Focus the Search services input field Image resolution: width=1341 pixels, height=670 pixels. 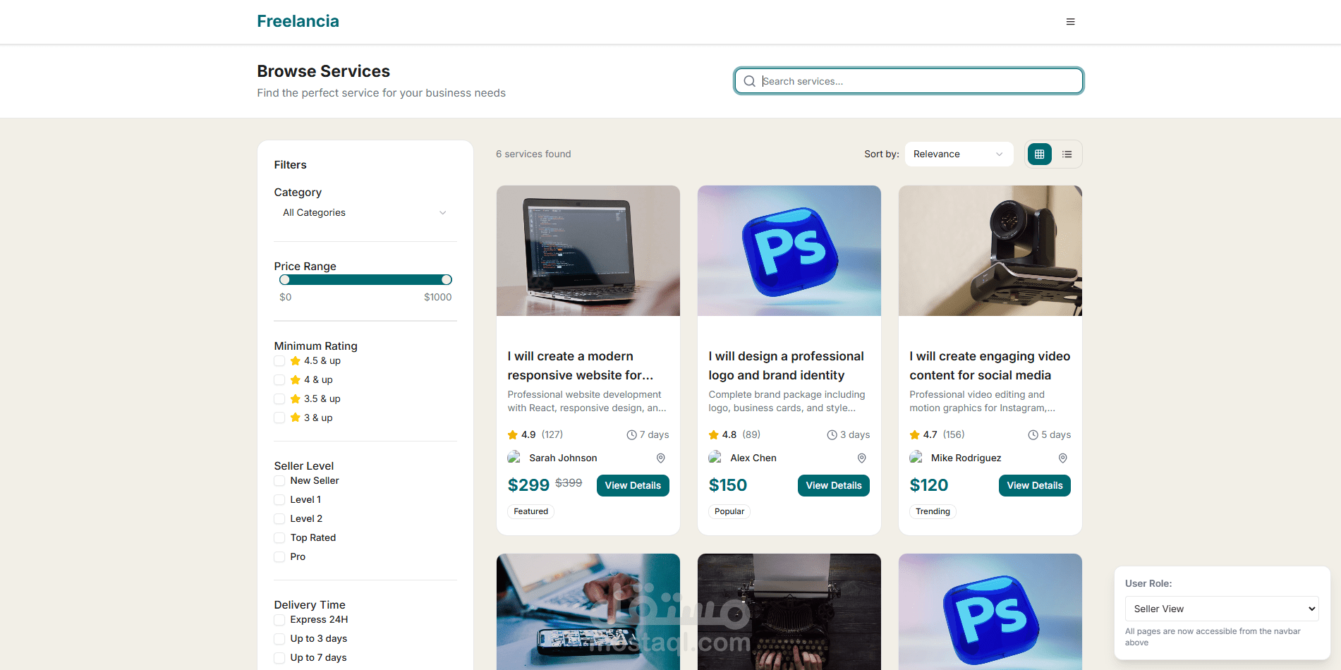[x=917, y=81]
